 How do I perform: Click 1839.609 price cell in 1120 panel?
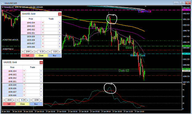[x=31, y=36]
